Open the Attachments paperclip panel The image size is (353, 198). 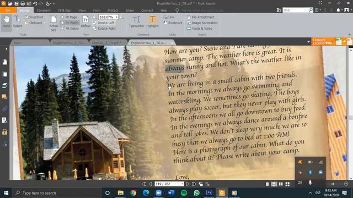pyautogui.click(x=4, y=109)
